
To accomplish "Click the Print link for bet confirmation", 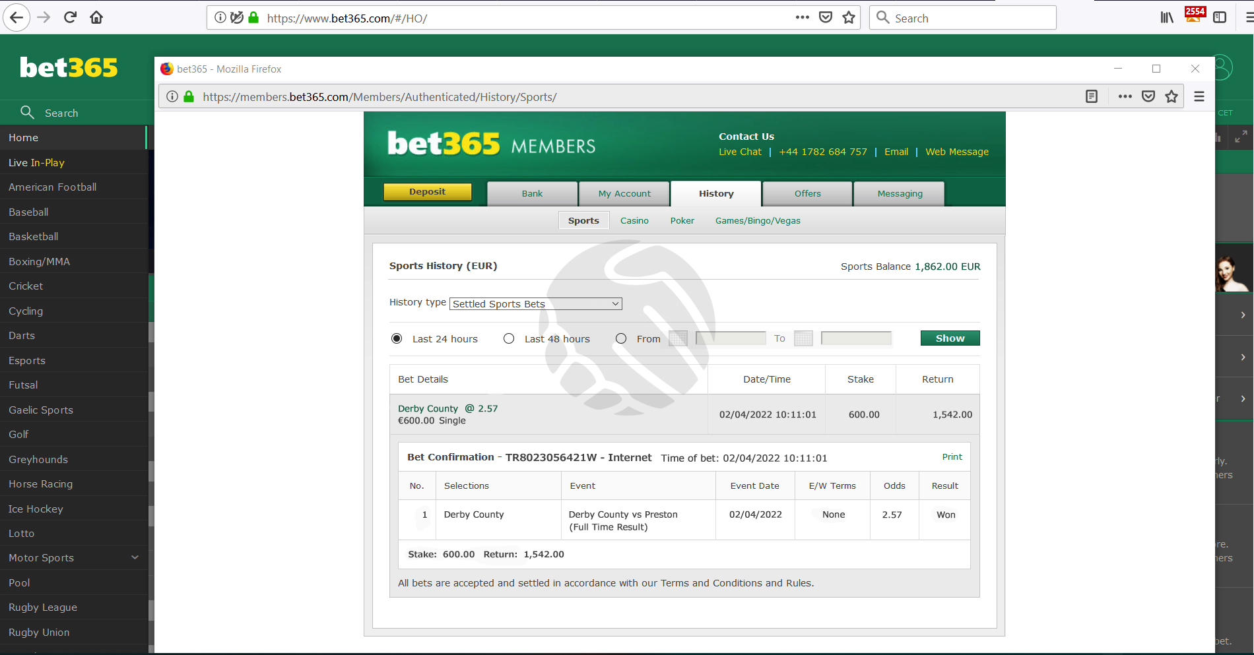I will (x=952, y=457).
